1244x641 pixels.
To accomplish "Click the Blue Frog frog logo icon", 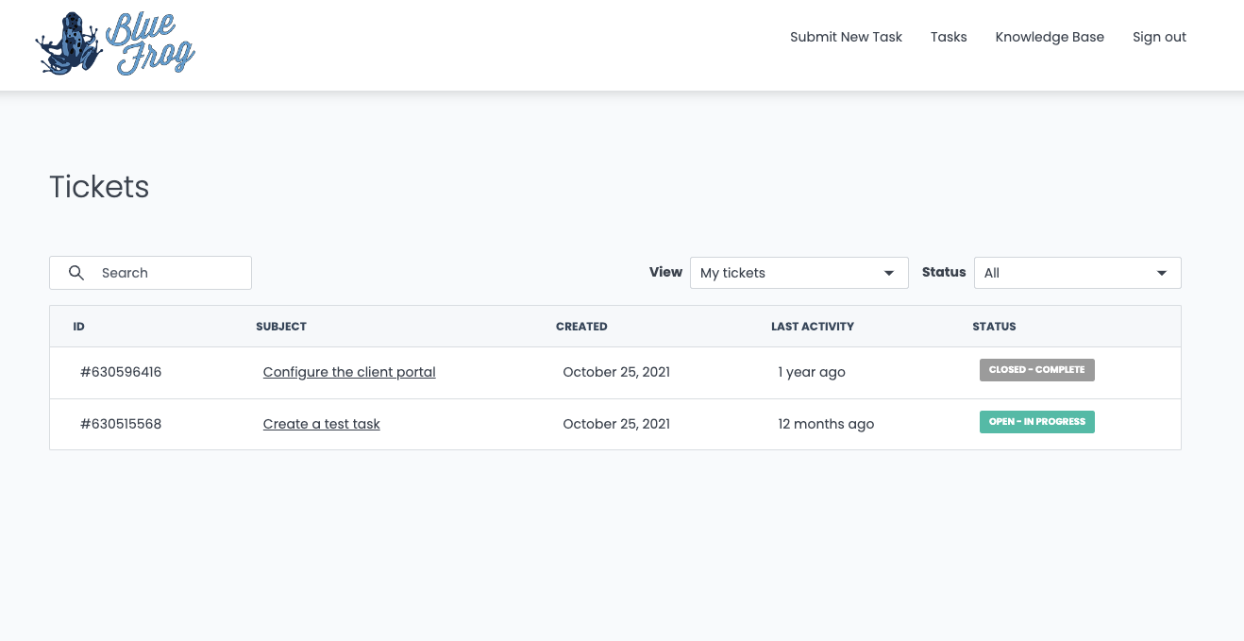I will (68, 42).
